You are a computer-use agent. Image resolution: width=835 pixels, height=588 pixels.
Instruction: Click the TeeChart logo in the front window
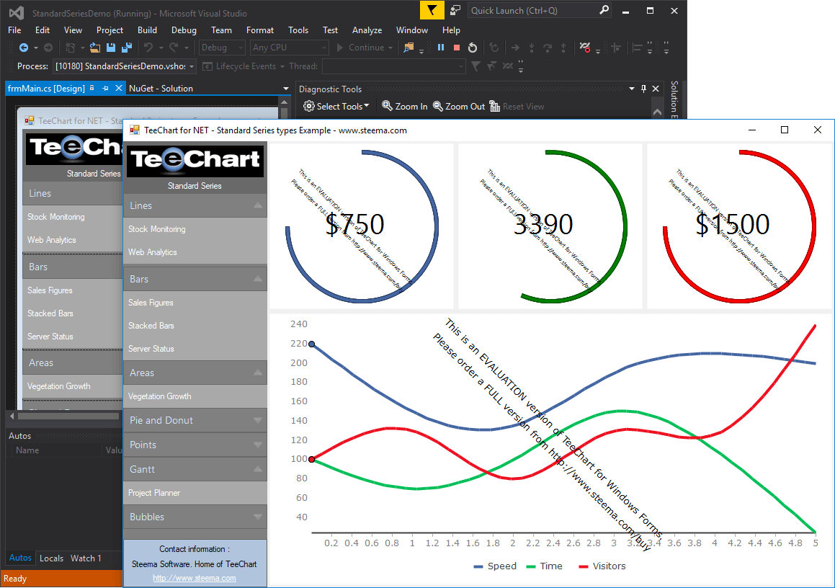[x=195, y=160]
